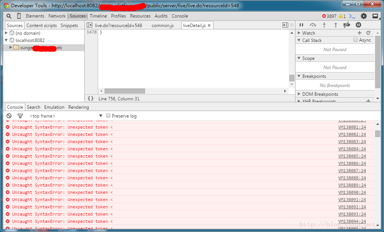Open common.js file tab
This screenshot has height=232, width=384.
[x=163, y=26]
